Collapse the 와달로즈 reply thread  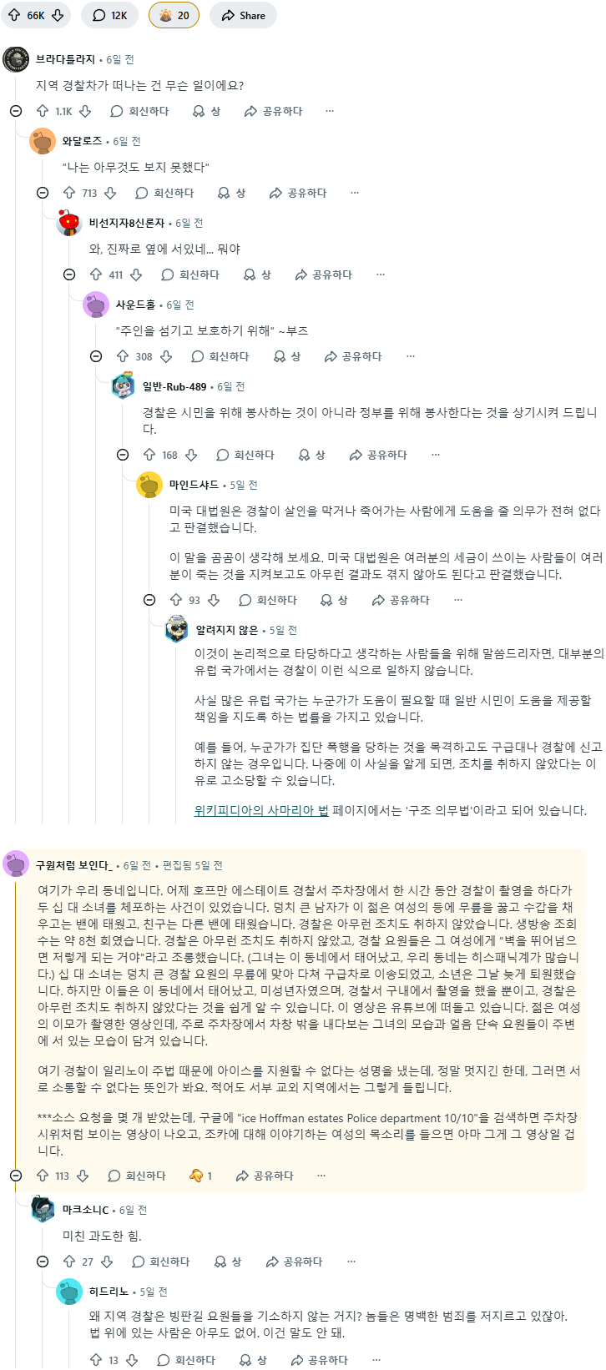pyautogui.click(x=43, y=193)
